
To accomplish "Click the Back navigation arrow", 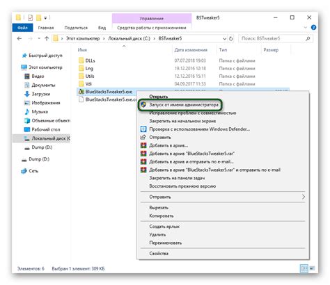I will [19, 39].
